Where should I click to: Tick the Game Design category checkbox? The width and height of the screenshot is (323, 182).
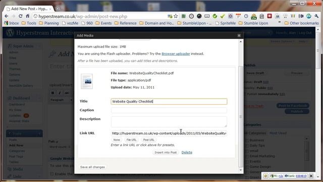[x=247, y=167]
